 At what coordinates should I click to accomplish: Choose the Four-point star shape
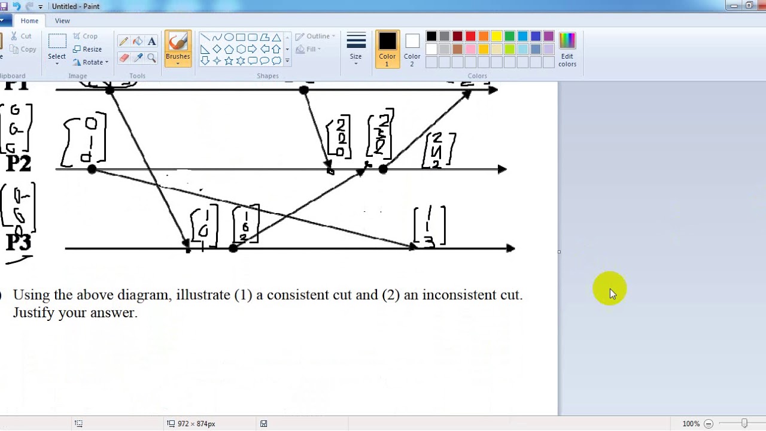[x=217, y=61]
